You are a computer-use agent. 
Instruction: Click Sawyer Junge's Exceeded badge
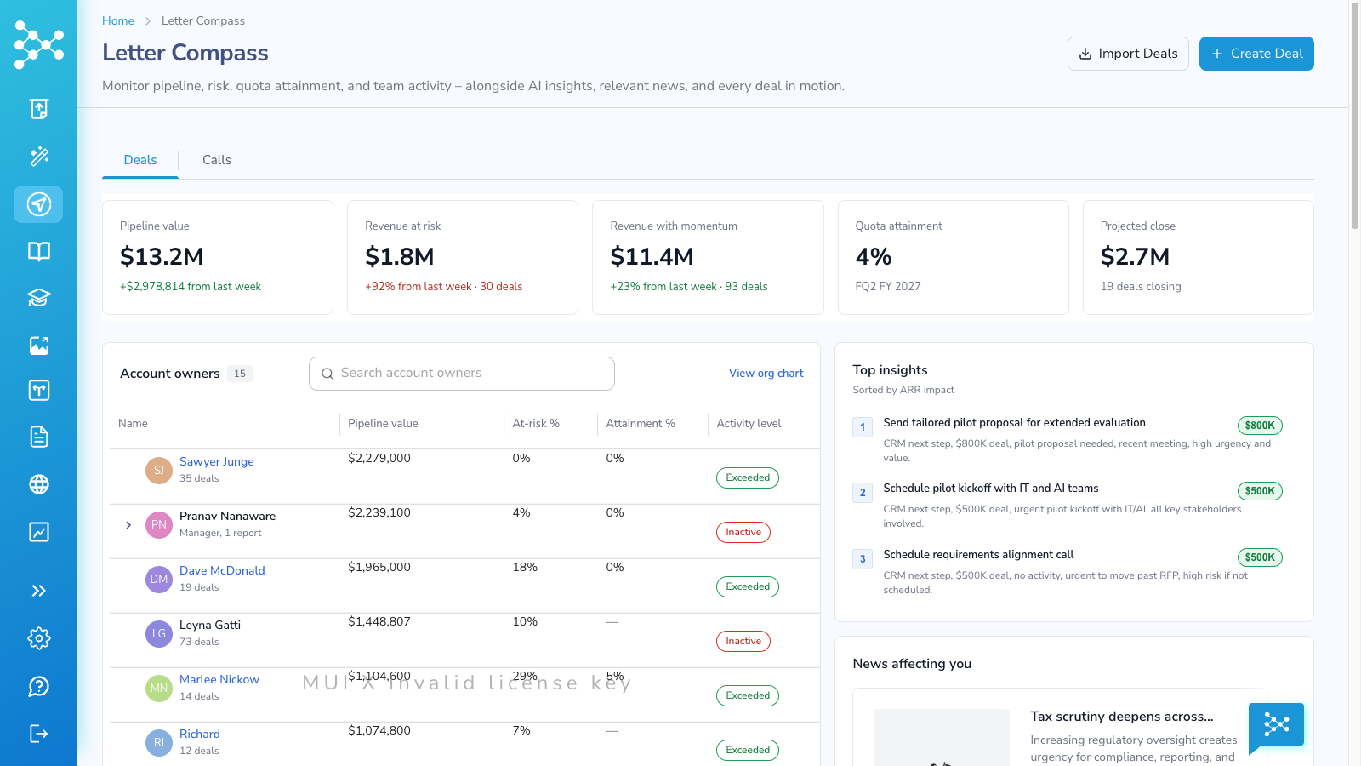pyautogui.click(x=748, y=477)
